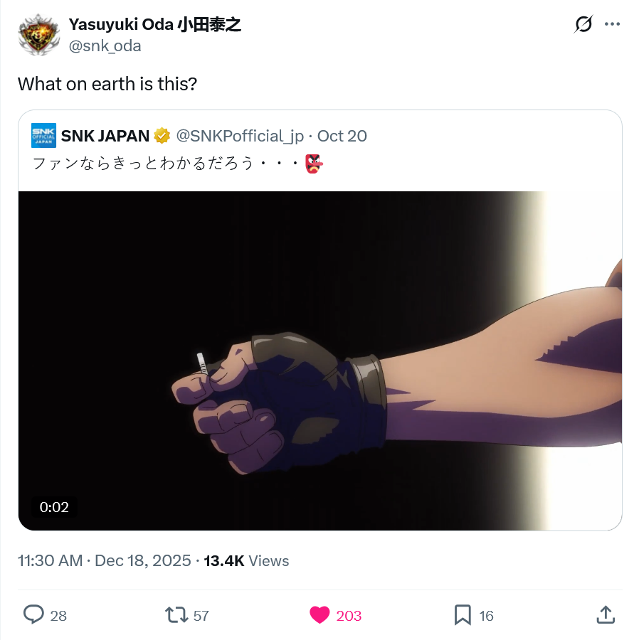Click the repost arrows icon
The height and width of the screenshot is (640, 639).
point(176,614)
